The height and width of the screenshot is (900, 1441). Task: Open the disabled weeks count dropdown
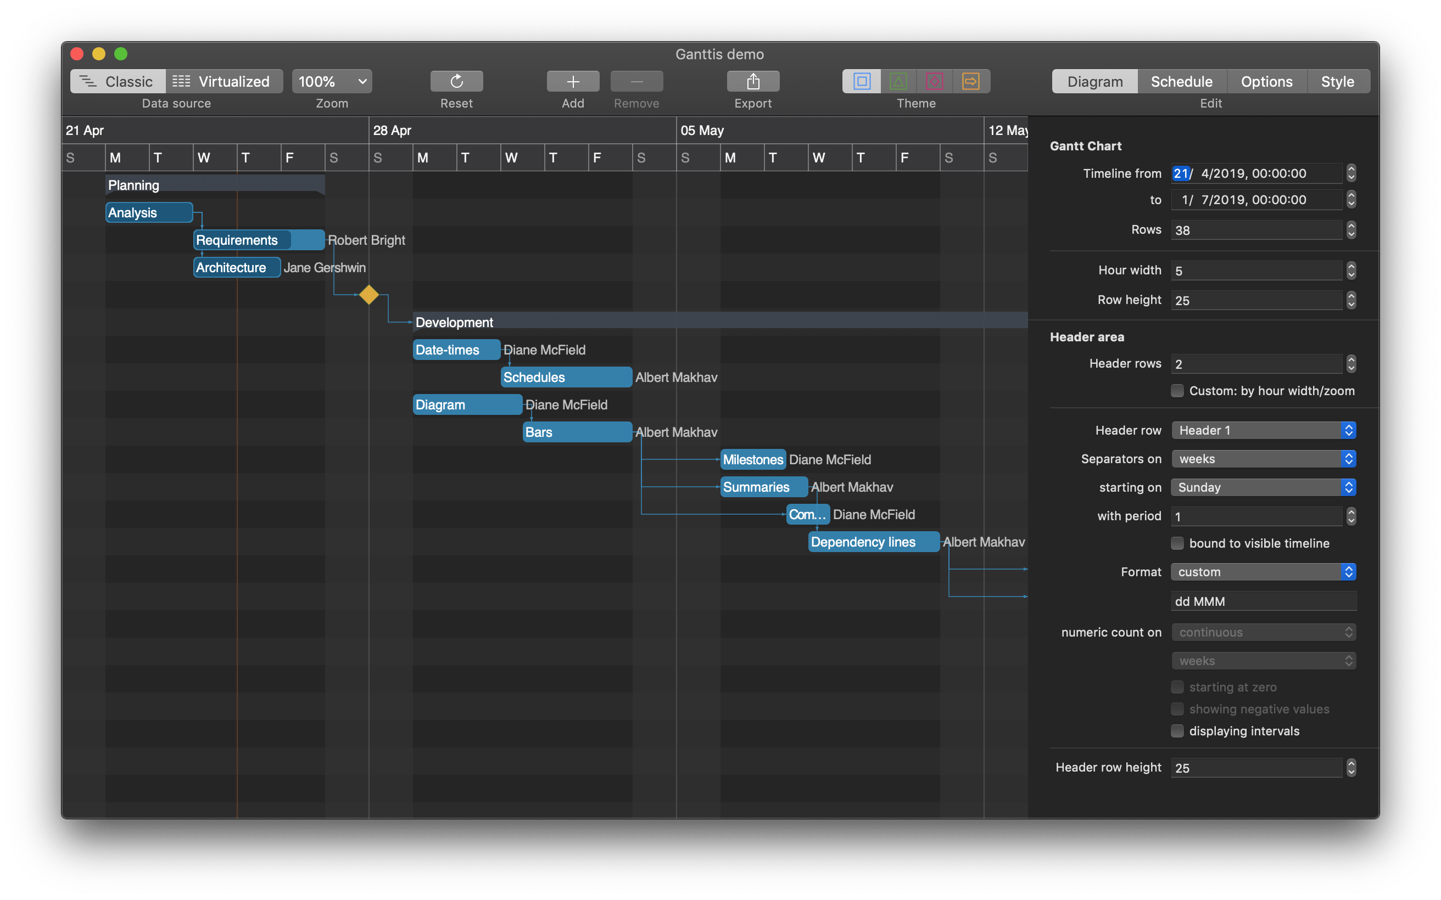tap(1264, 661)
